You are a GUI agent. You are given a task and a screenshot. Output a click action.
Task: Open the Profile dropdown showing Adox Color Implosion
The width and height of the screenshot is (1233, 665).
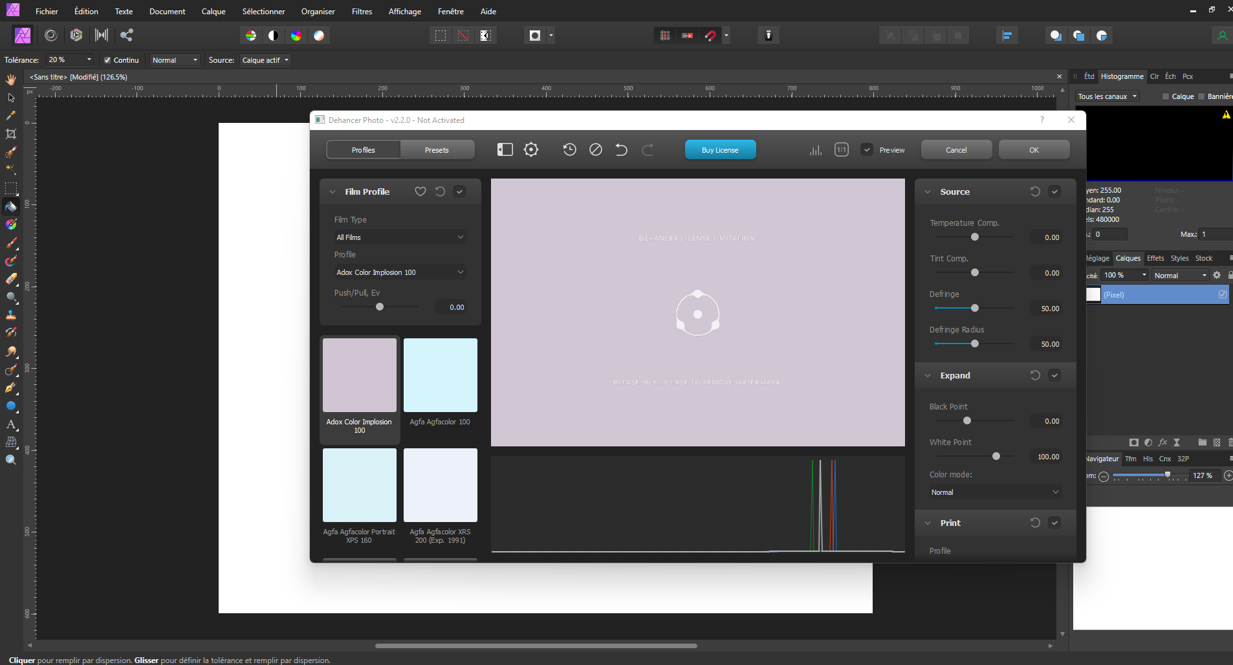click(400, 272)
